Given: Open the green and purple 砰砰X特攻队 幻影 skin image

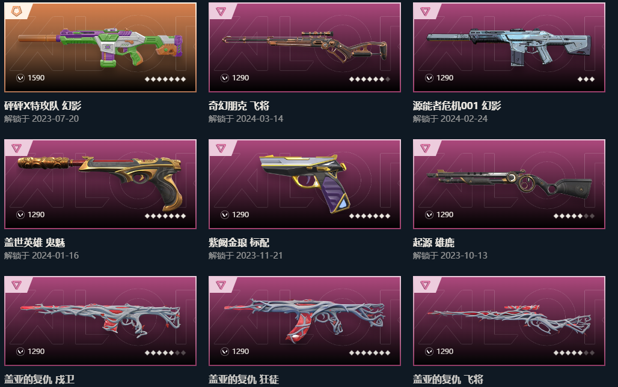Looking at the screenshot, I should (100, 47).
